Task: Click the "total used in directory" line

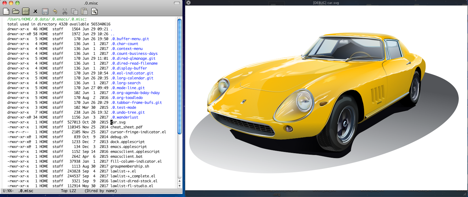Action: point(59,24)
